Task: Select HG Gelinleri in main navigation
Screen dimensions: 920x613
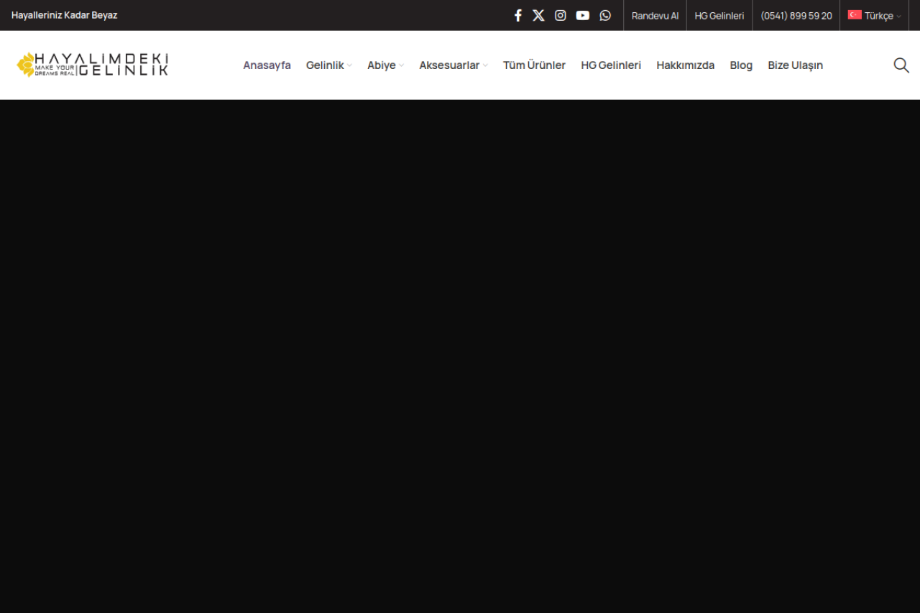Action: (x=611, y=65)
